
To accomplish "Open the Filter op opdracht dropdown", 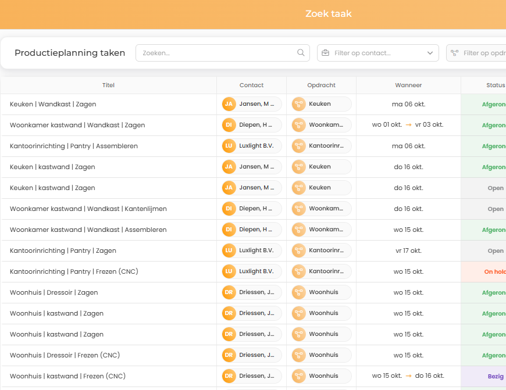I will 480,53.
